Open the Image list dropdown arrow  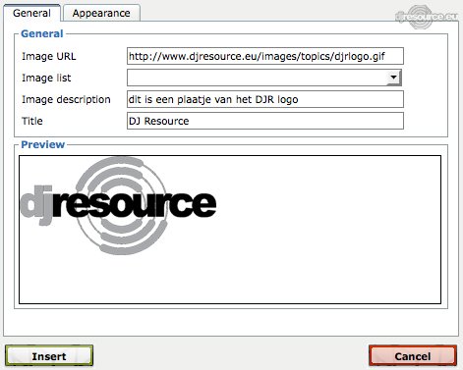[x=393, y=78]
